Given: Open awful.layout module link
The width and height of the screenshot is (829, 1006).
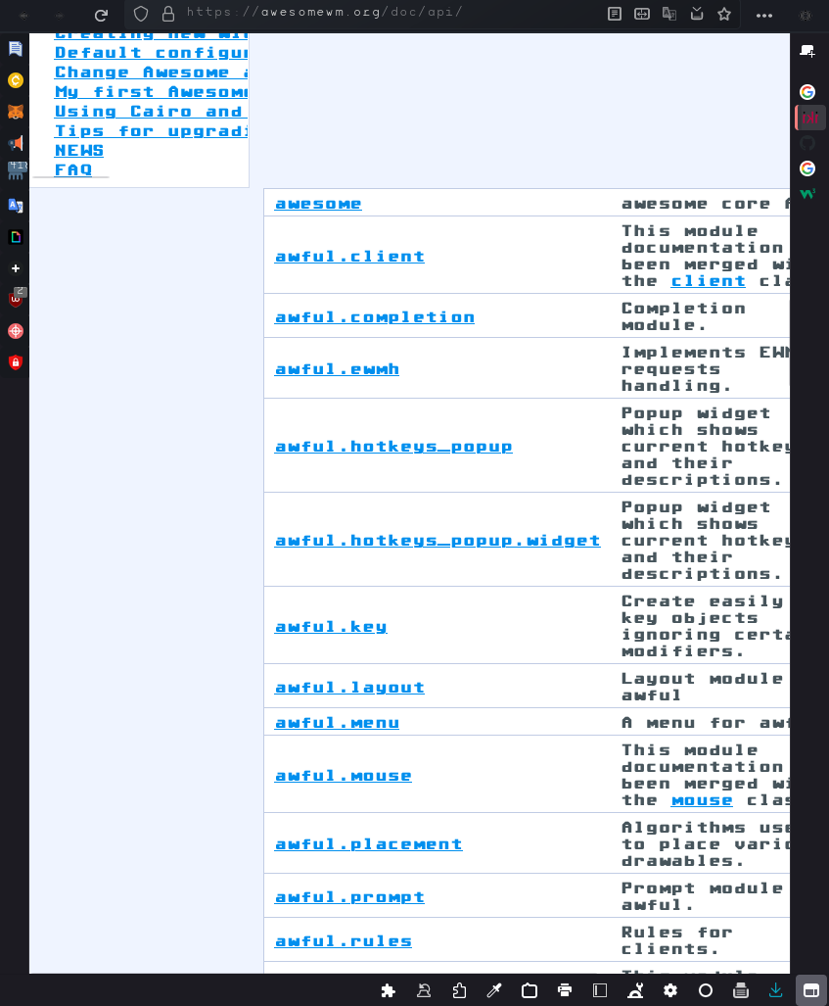Looking at the screenshot, I should tap(349, 687).
